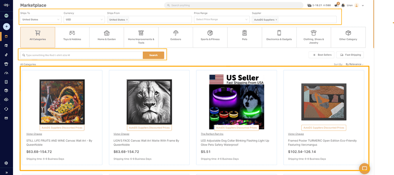Image resolution: width=394 pixels, height=175 pixels.
Task: Open announcements megaphone with badge
Action: coord(337,5)
